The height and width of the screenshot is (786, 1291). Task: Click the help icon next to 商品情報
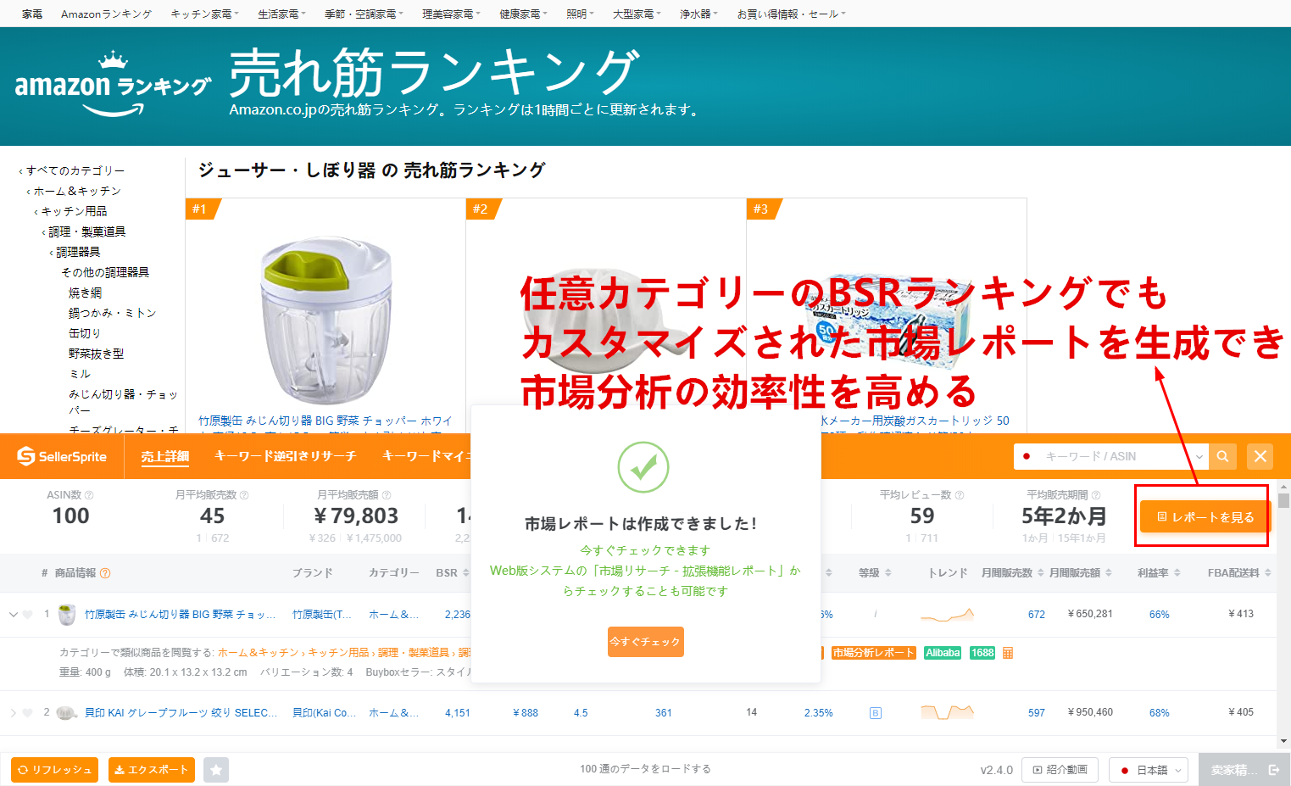[105, 573]
